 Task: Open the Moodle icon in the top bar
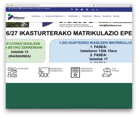pyautogui.click(x=77, y=9)
